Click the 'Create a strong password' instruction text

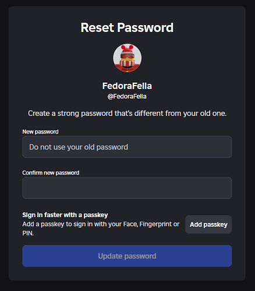(127, 113)
